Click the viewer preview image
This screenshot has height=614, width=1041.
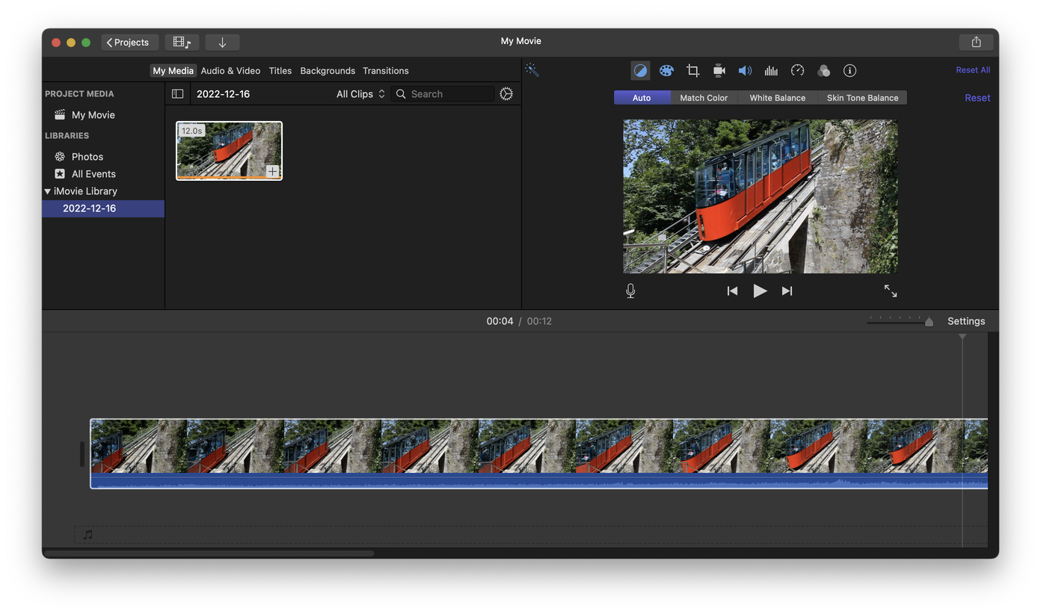pyautogui.click(x=760, y=196)
